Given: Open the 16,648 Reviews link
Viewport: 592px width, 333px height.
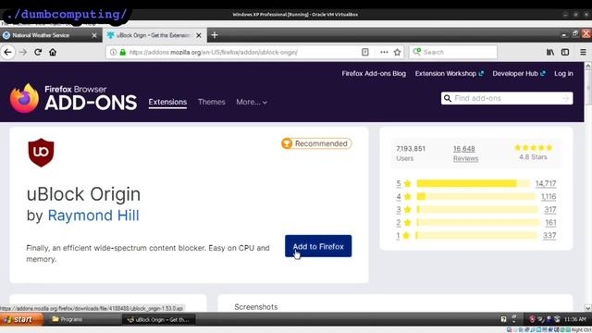Looking at the screenshot, I should (465, 154).
